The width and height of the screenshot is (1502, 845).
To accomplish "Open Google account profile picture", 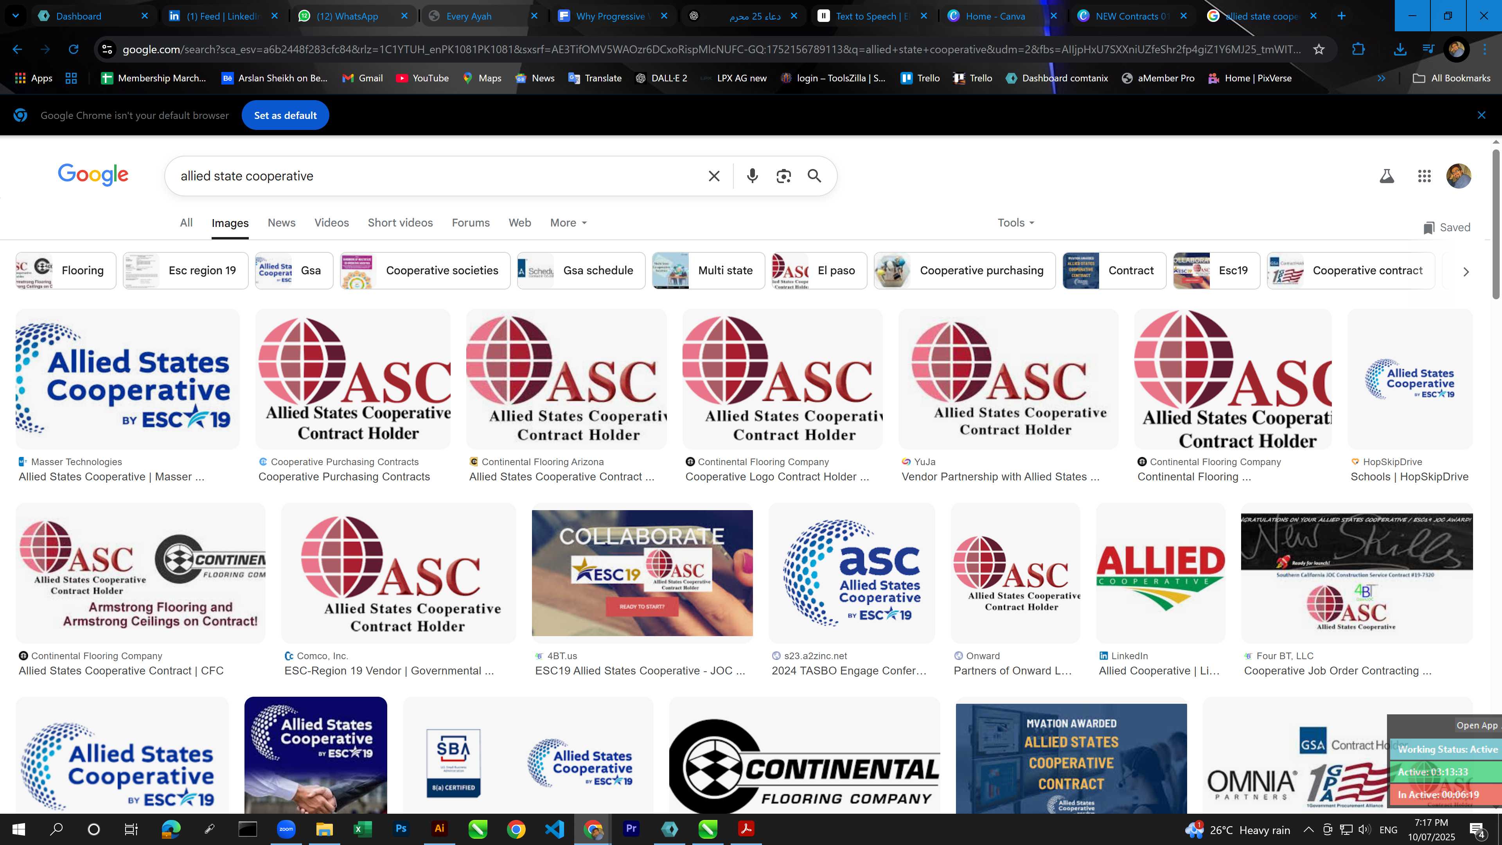I will tap(1459, 176).
